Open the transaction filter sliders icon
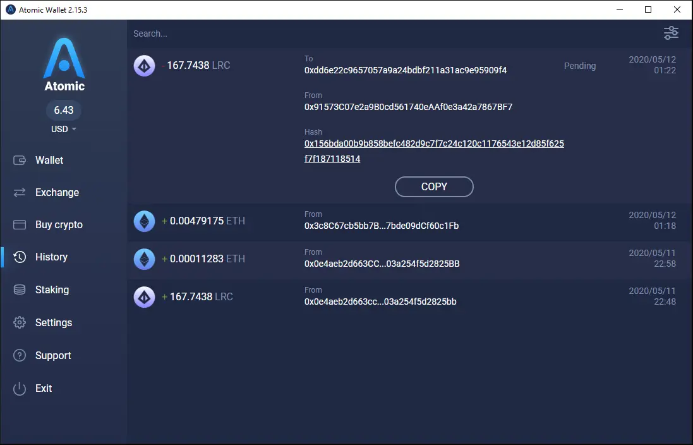 coord(671,33)
